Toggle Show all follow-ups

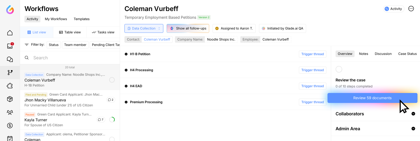188,28
